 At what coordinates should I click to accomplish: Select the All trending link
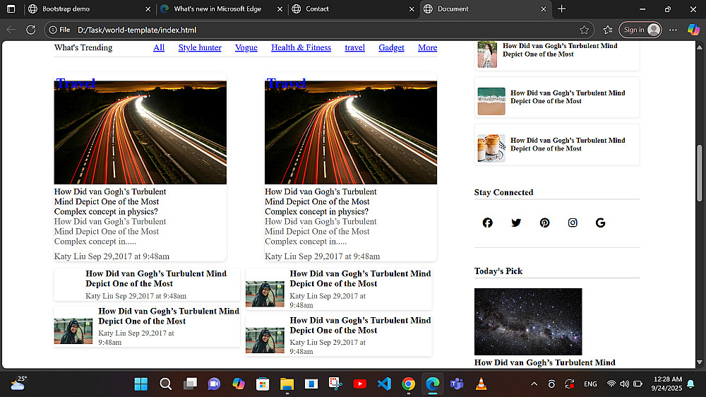[159, 48]
